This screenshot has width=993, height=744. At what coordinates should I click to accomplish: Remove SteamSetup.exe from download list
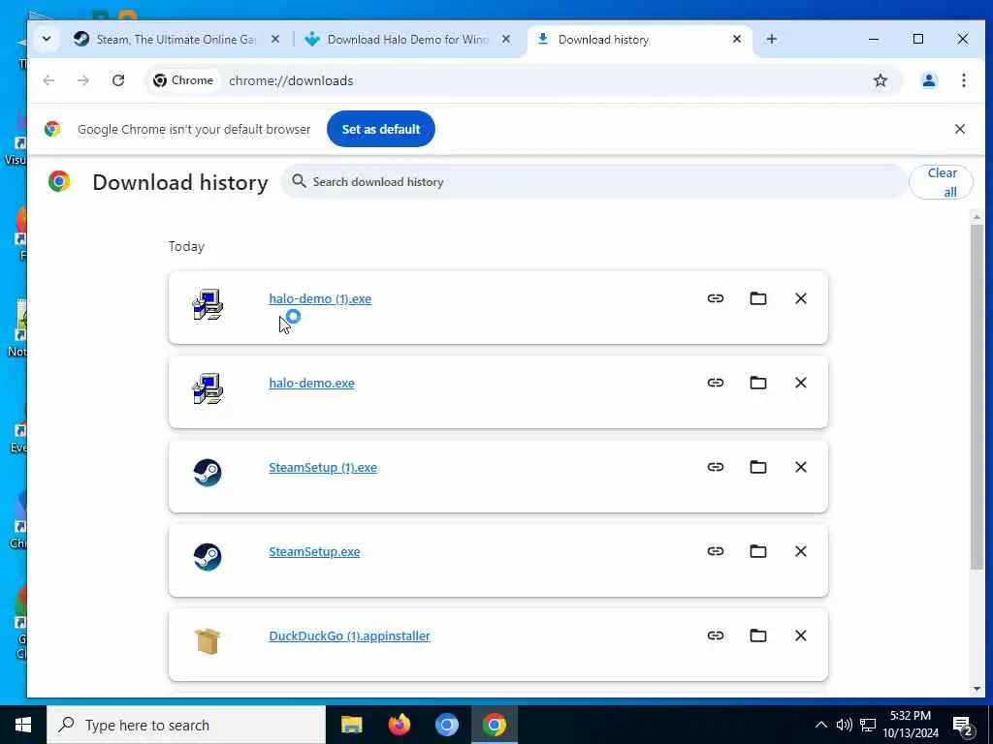click(800, 551)
